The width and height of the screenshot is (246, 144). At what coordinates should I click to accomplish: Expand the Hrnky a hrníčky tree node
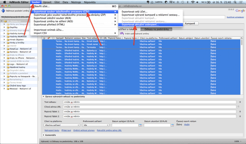(x=5, y=43)
